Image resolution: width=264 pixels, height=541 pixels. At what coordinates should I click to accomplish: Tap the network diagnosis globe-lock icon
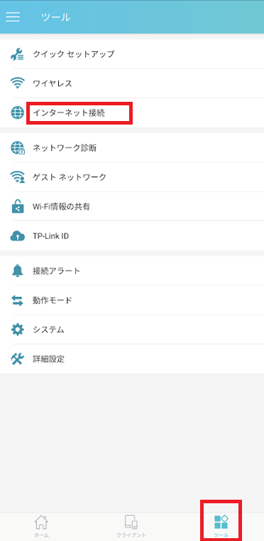coord(17,148)
